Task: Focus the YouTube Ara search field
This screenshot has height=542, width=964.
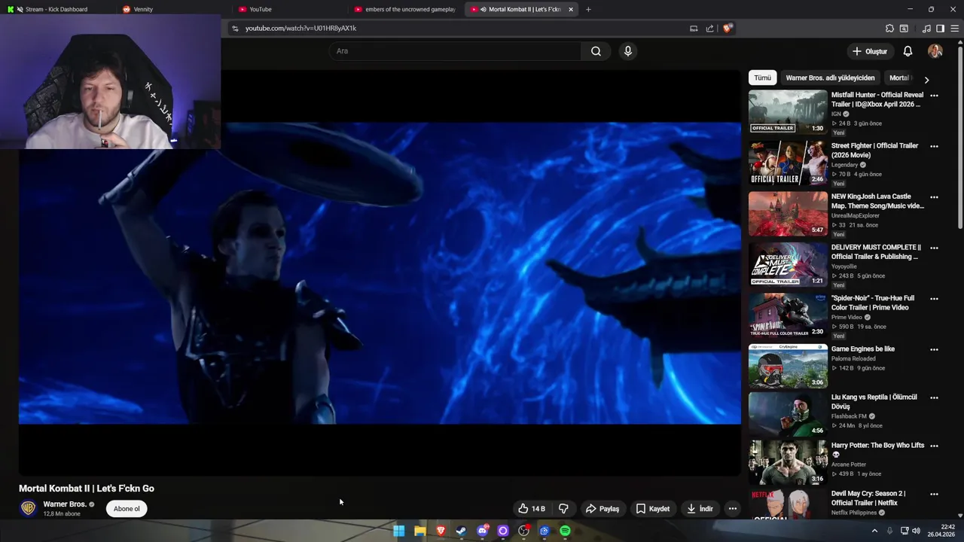Action: [454, 51]
